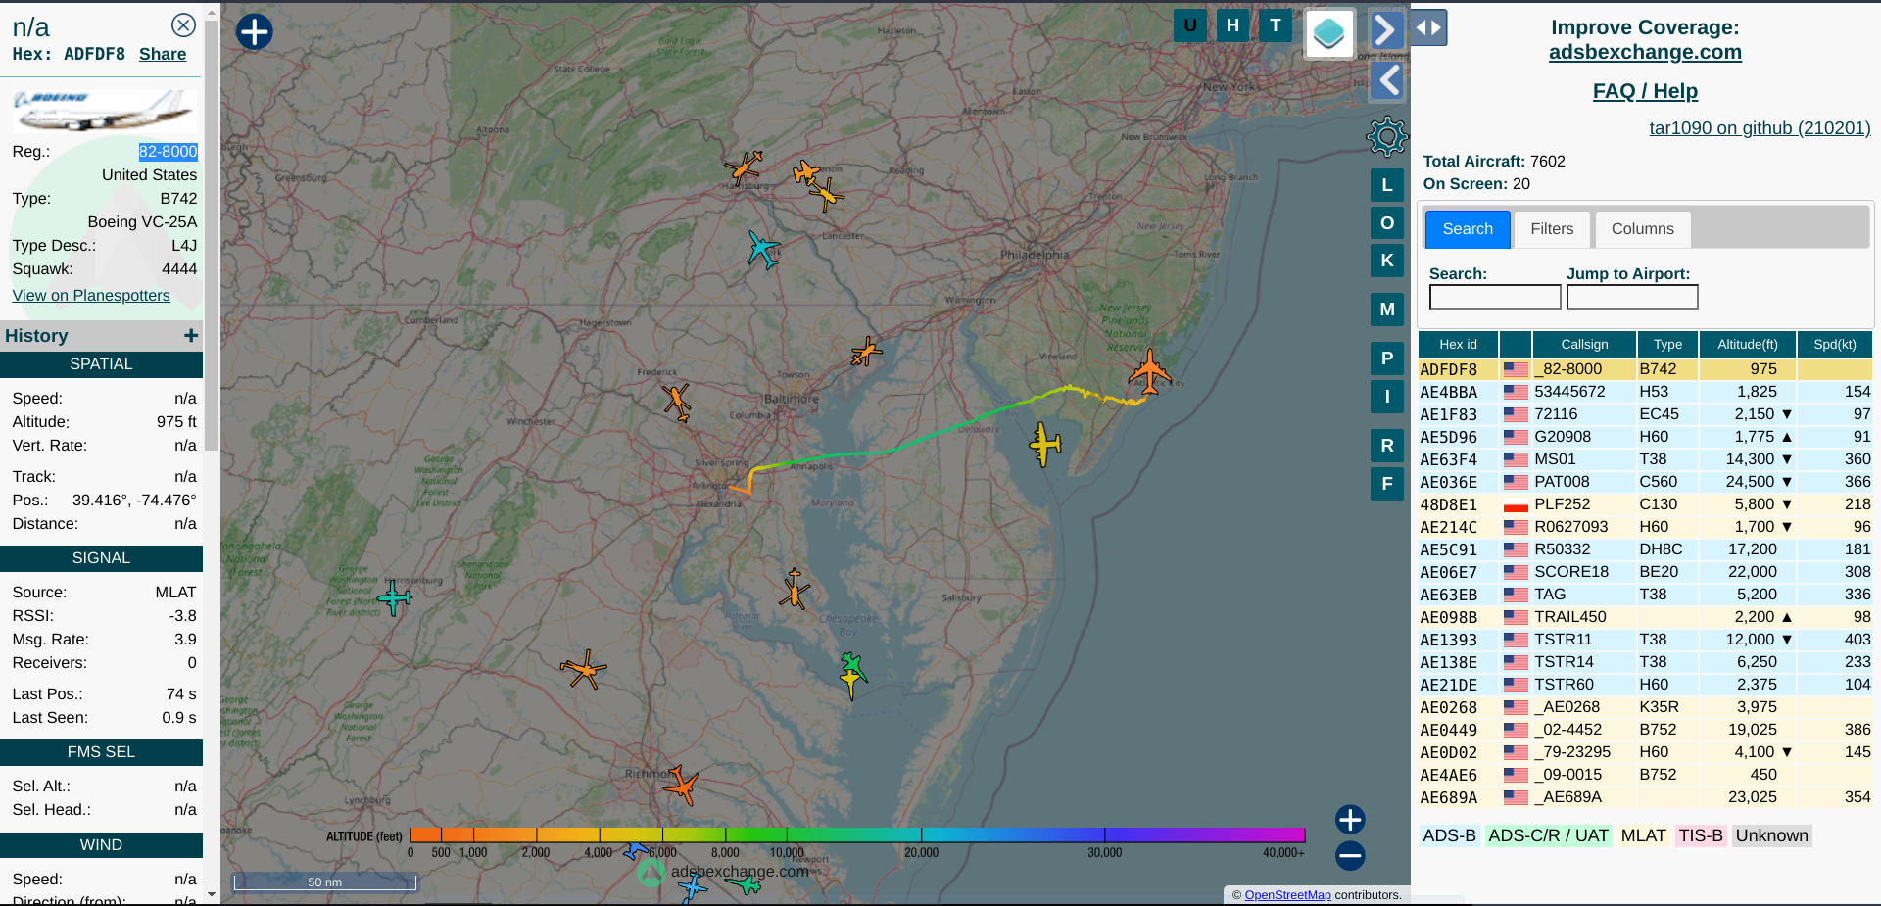Toggle the sidebar width double-arrow button
The image size is (1881, 906).
[x=1429, y=27]
